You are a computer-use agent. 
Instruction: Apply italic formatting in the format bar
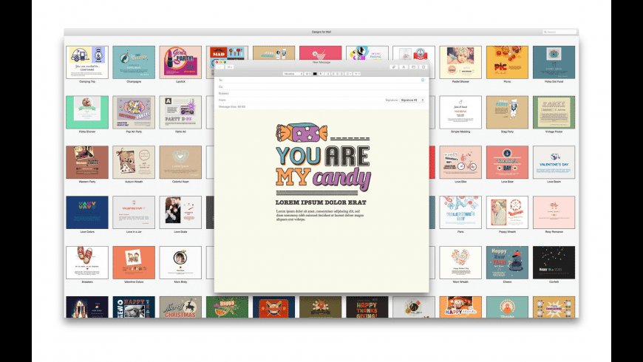click(x=324, y=74)
